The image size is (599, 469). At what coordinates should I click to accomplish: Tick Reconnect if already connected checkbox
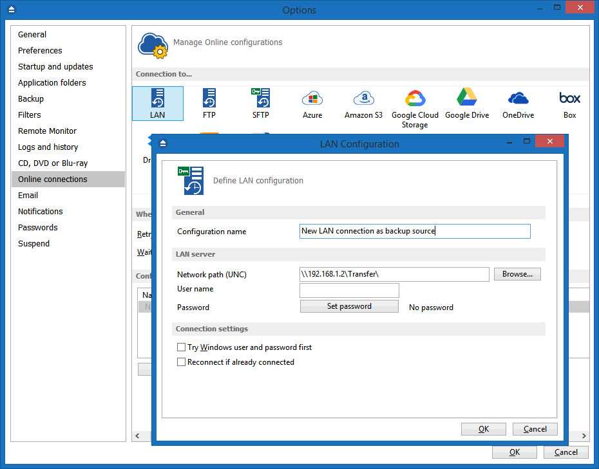[181, 362]
